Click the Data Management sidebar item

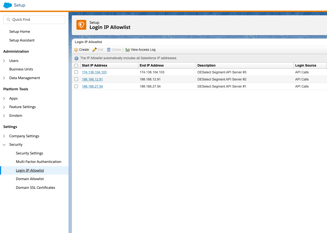click(x=25, y=78)
